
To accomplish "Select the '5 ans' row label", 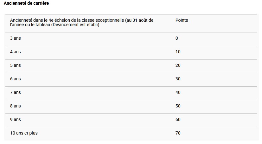I will pos(16,65).
